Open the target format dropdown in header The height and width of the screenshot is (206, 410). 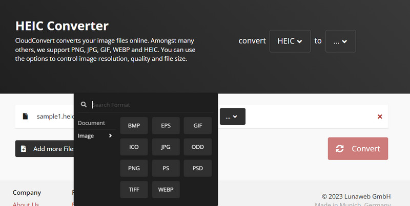[x=340, y=41]
